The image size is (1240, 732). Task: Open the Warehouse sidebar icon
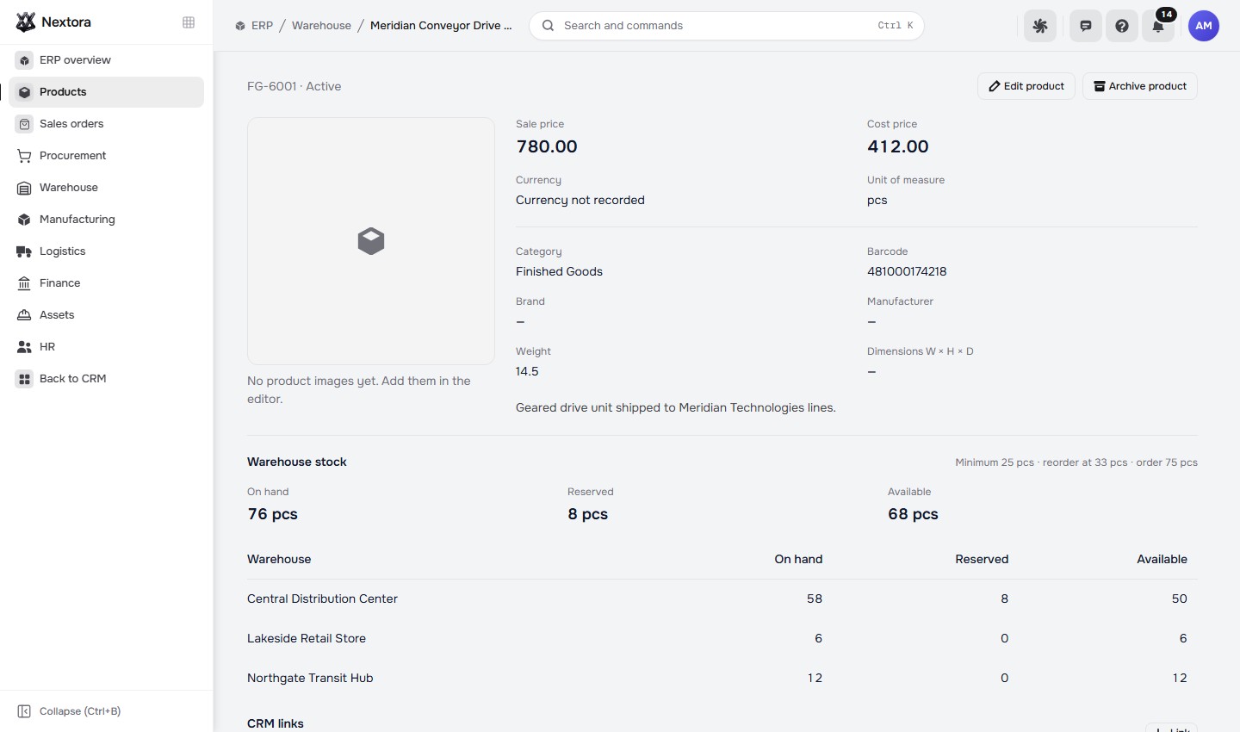[x=24, y=188]
